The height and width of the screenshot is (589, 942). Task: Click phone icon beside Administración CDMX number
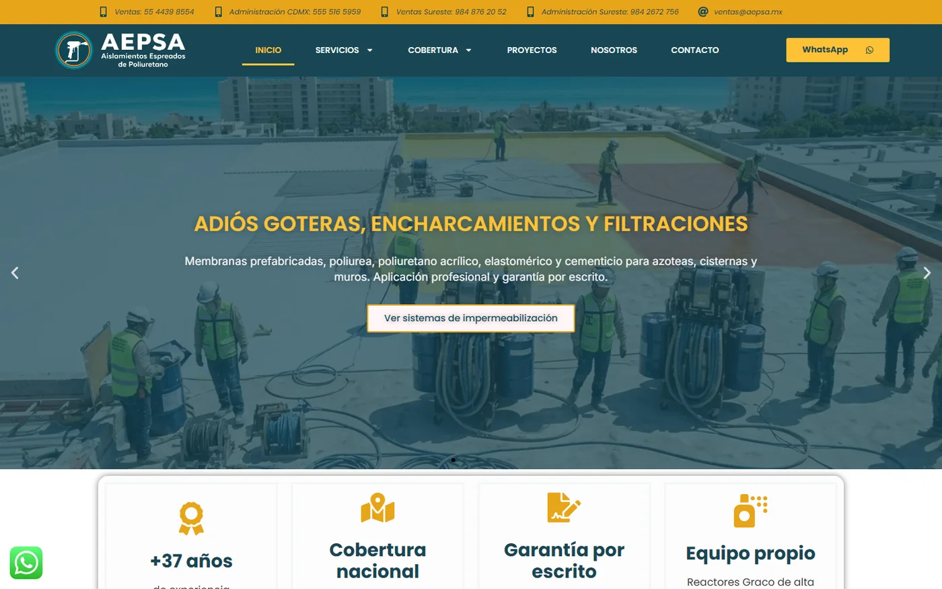[x=218, y=11]
